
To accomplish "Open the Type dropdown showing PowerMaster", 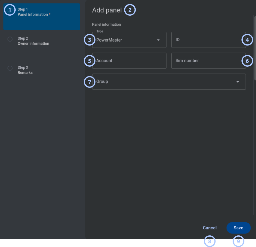I will pos(129,40).
